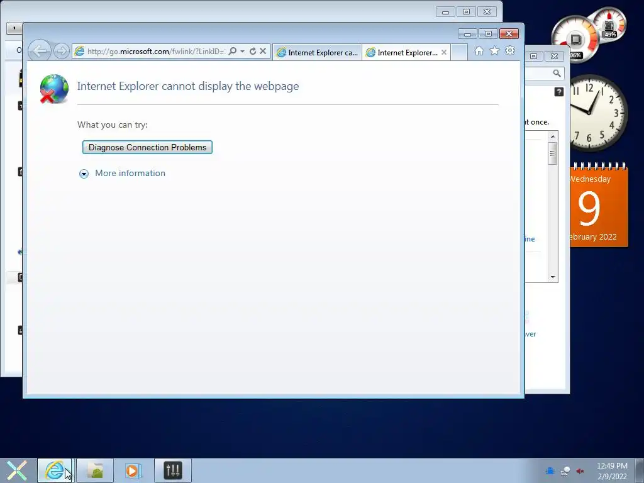The width and height of the screenshot is (644, 483).
Task: Click Diagnose Connection Problems button
Action: click(147, 147)
